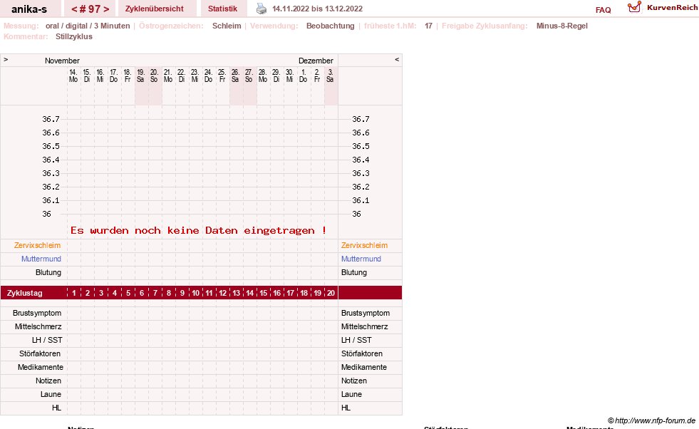Select cycle day 1 cell

click(x=74, y=293)
